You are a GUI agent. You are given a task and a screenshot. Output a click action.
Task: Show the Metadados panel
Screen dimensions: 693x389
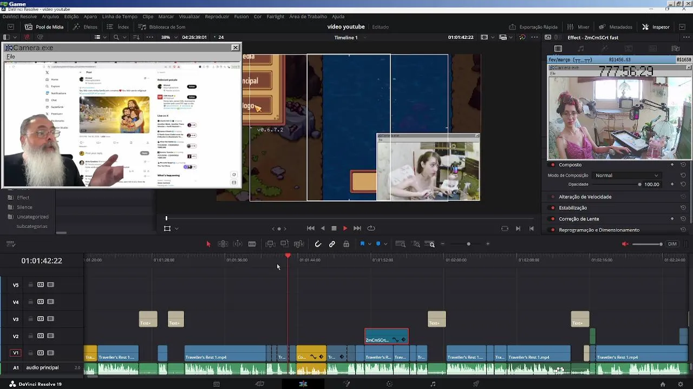(x=616, y=27)
